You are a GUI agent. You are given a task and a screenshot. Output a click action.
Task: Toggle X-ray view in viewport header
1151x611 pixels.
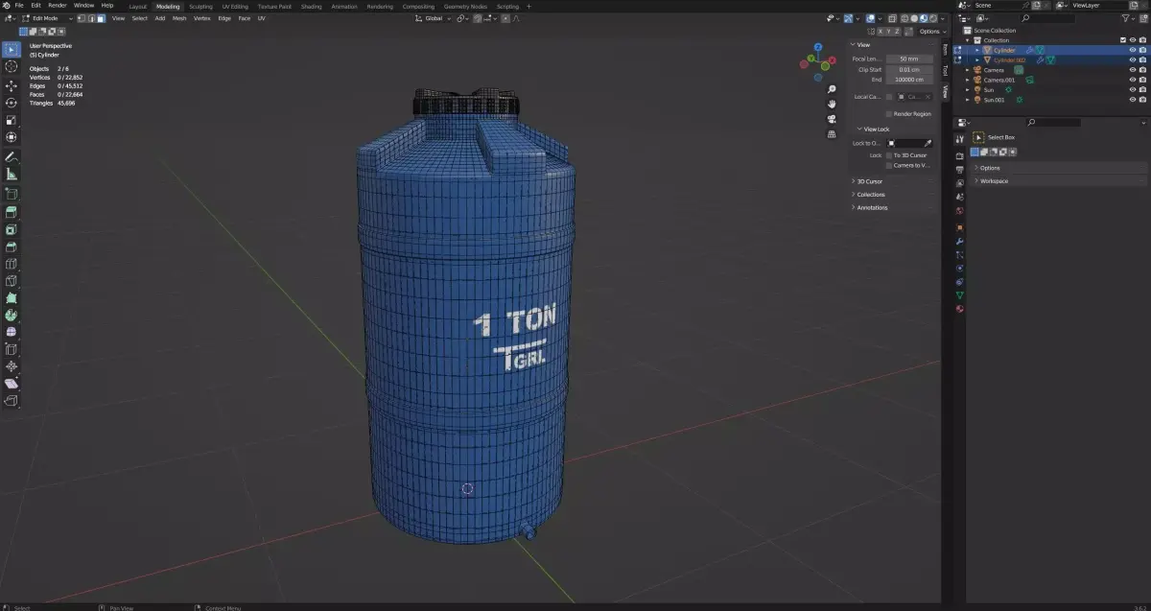tap(894, 18)
